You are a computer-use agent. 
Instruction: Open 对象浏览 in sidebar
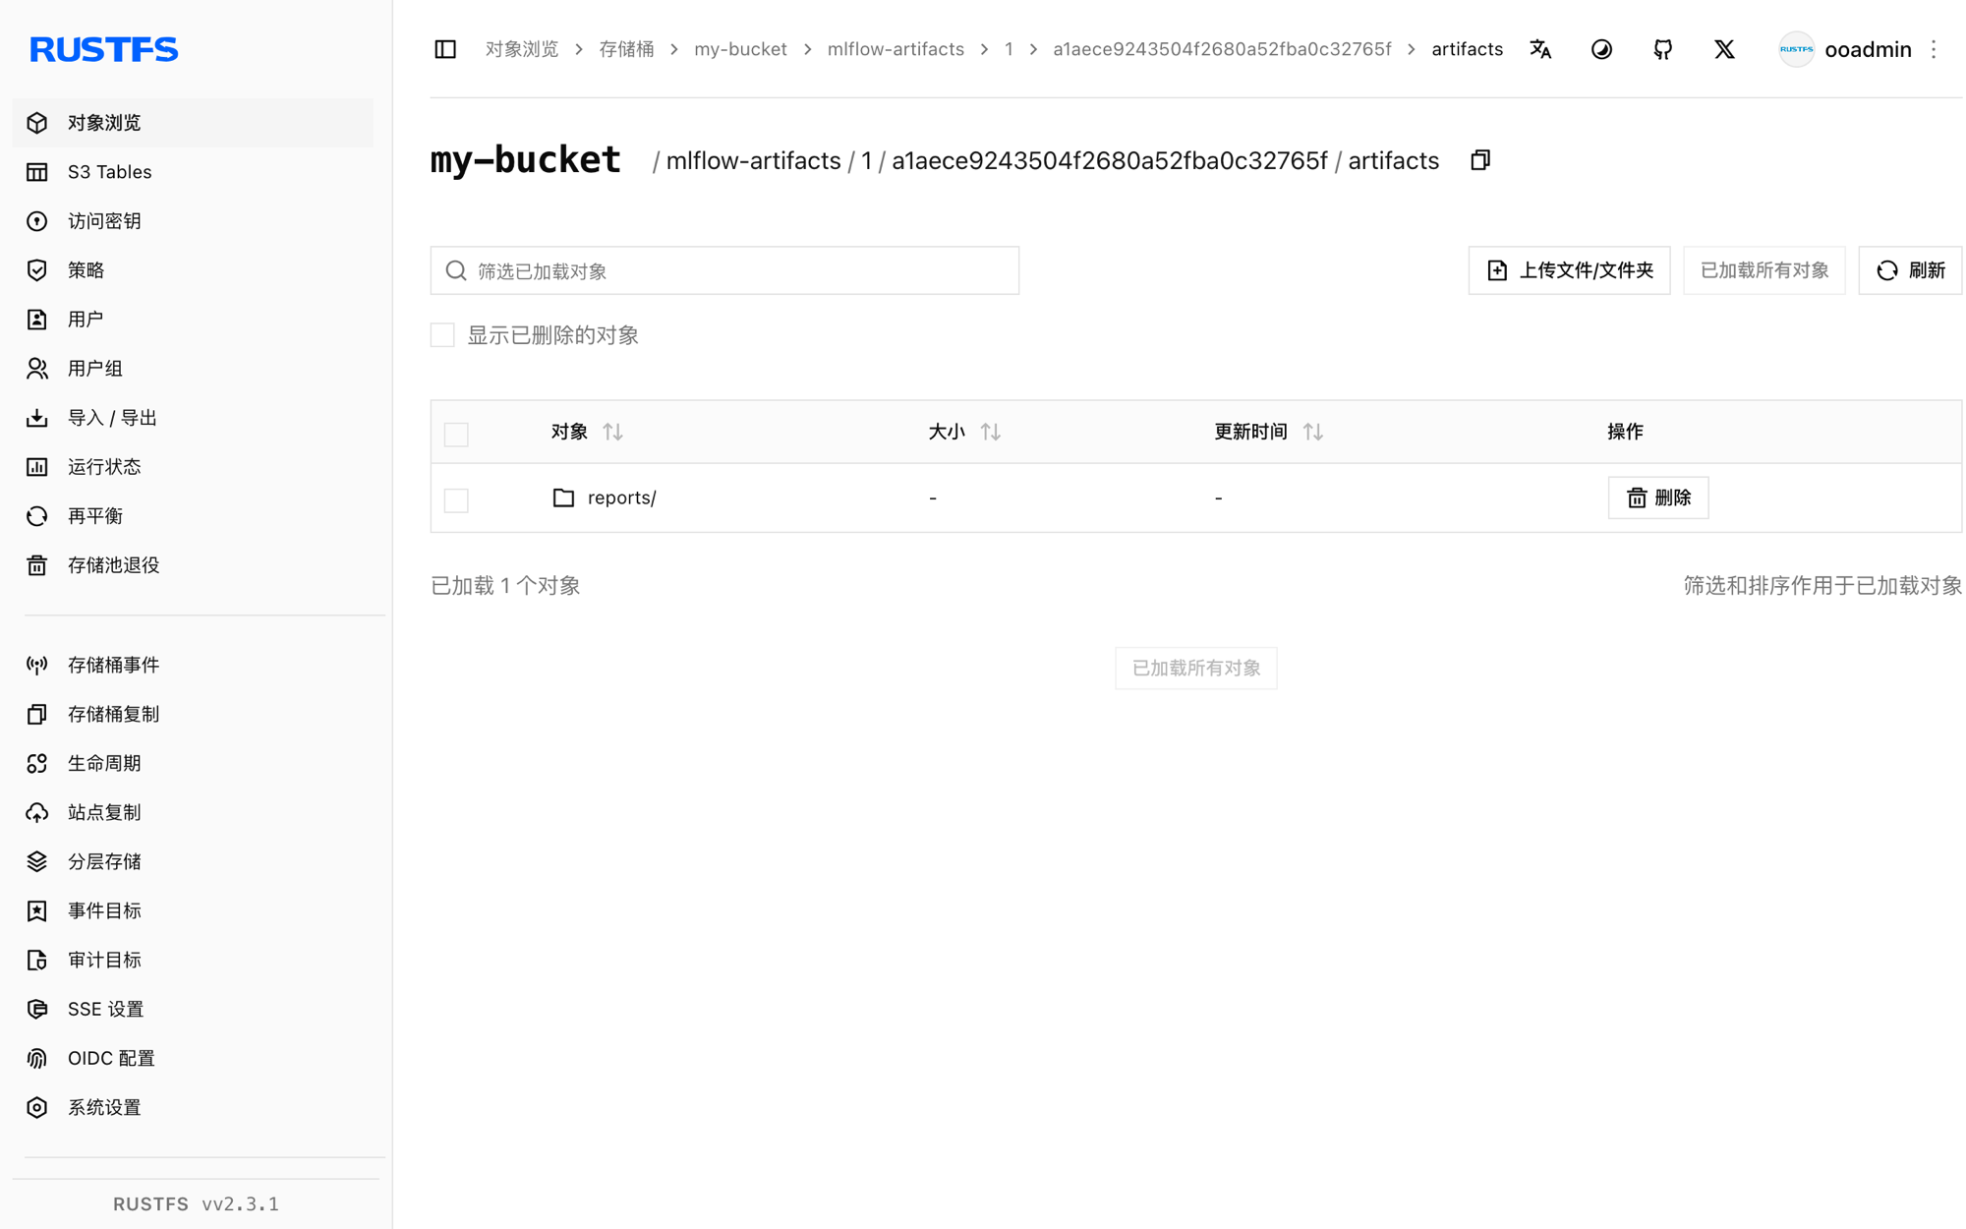pyautogui.click(x=193, y=123)
